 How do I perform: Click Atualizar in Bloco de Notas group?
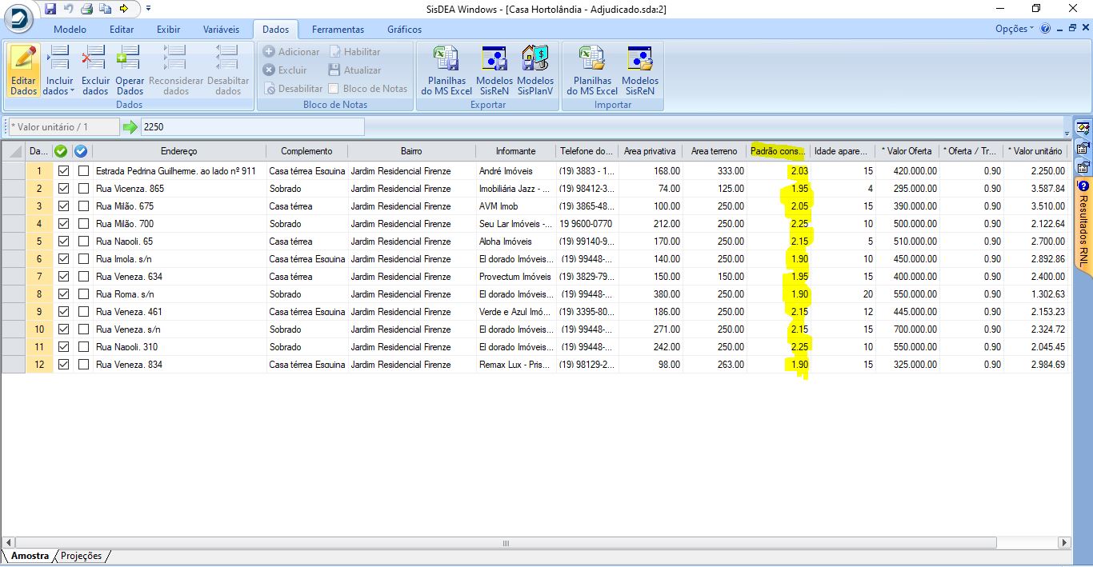354,70
